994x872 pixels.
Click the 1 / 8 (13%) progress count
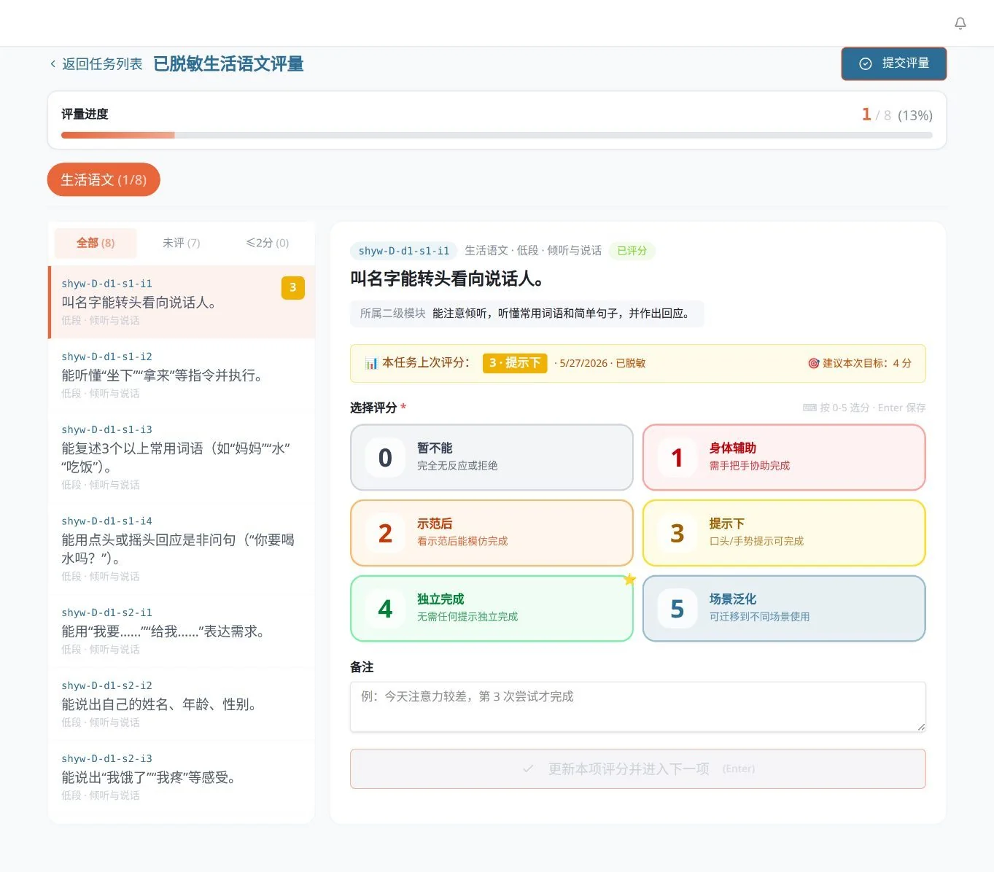(x=897, y=114)
